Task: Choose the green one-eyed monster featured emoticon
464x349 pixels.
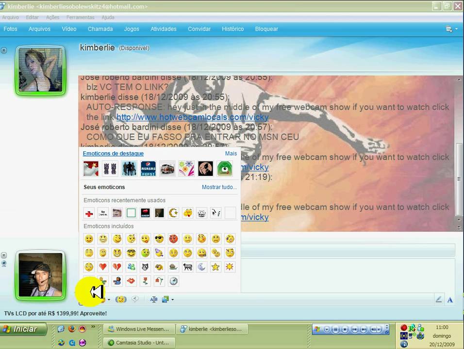Action: (x=225, y=169)
